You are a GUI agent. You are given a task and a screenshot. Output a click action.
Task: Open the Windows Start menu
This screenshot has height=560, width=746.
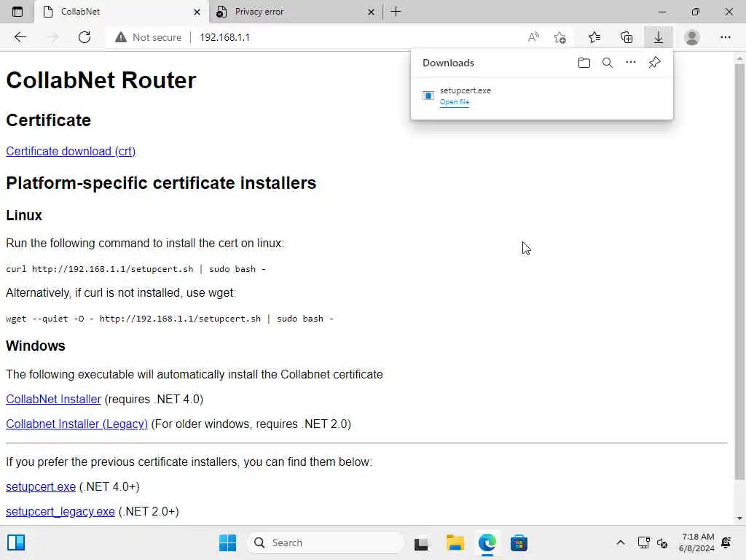click(x=227, y=542)
